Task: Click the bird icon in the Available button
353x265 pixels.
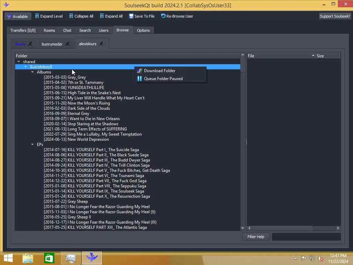Action: tap(9, 17)
